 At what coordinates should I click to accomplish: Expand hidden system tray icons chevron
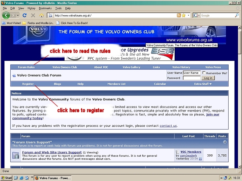(222, 178)
